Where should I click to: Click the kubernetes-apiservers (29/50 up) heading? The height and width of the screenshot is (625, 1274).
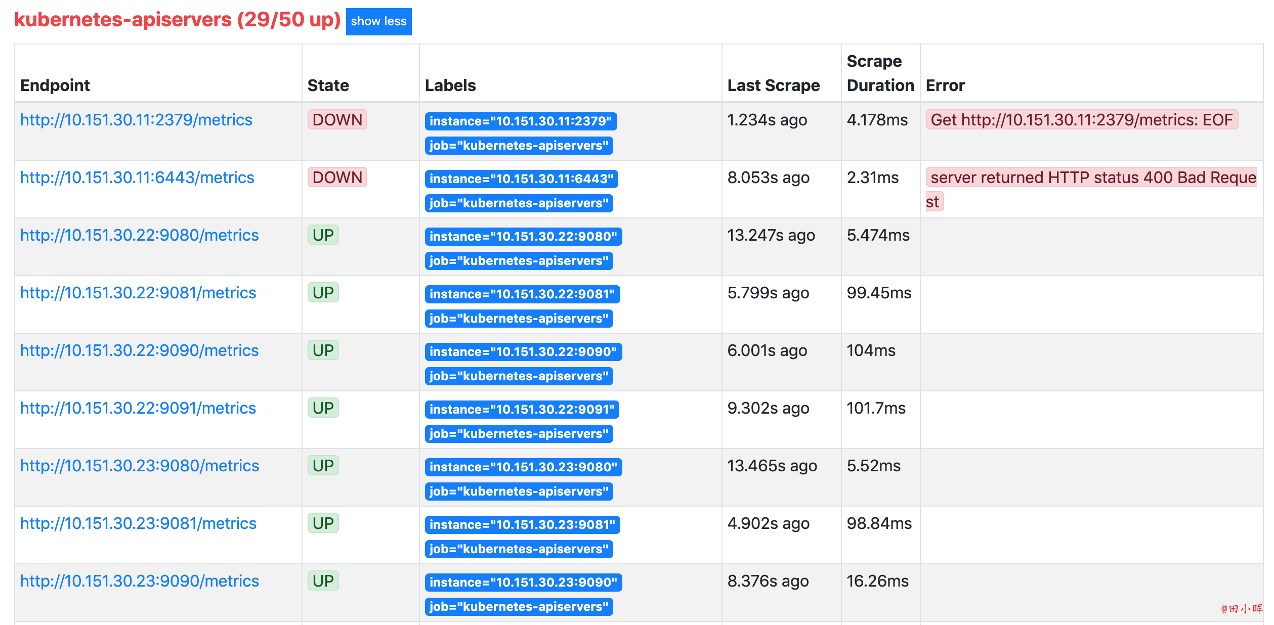coord(178,20)
